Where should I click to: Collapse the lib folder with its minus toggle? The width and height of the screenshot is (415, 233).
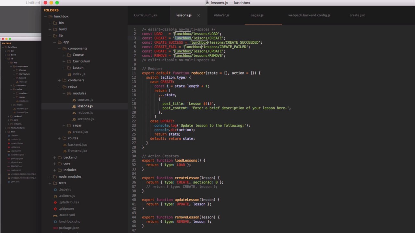tap(50, 36)
